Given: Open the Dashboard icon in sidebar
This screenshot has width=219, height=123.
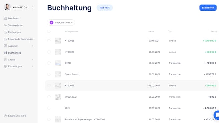Looking at the screenshot, I should (5, 18).
